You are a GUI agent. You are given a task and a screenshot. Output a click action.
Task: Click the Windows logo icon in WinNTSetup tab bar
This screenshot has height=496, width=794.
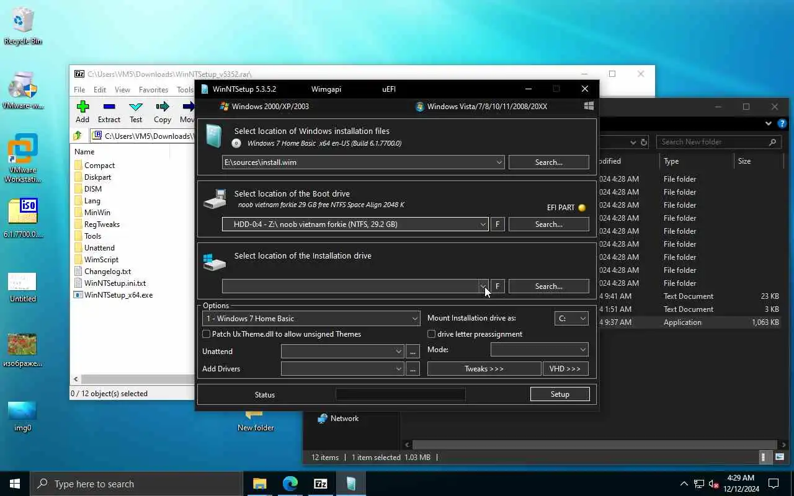point(589,106)
